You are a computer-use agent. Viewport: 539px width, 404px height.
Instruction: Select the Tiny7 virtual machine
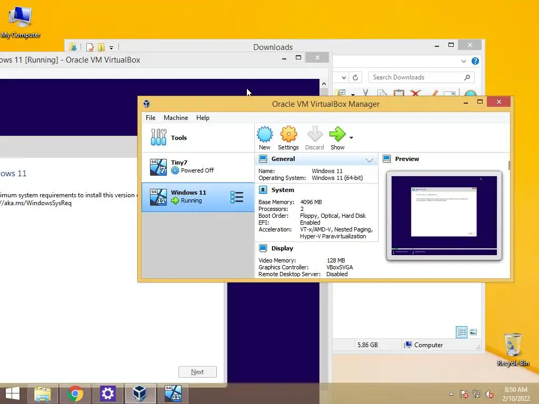click(x=198, y=167)
